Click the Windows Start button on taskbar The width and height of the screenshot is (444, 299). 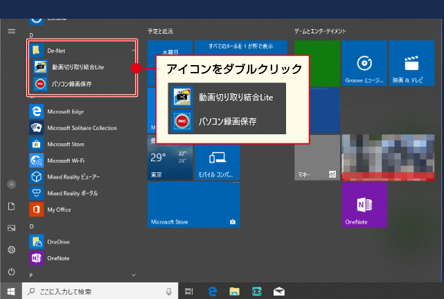pos(11,291)
